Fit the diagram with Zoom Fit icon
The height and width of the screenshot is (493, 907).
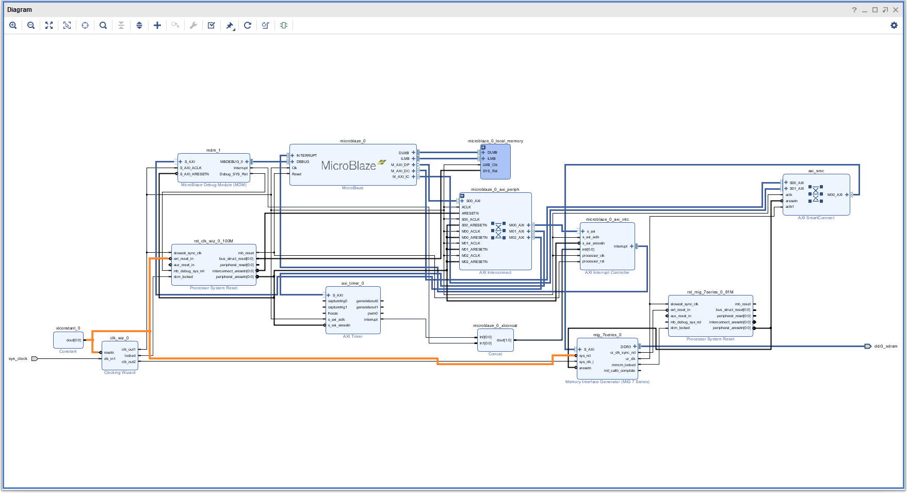pyautogui.click(x=49, y=25)
